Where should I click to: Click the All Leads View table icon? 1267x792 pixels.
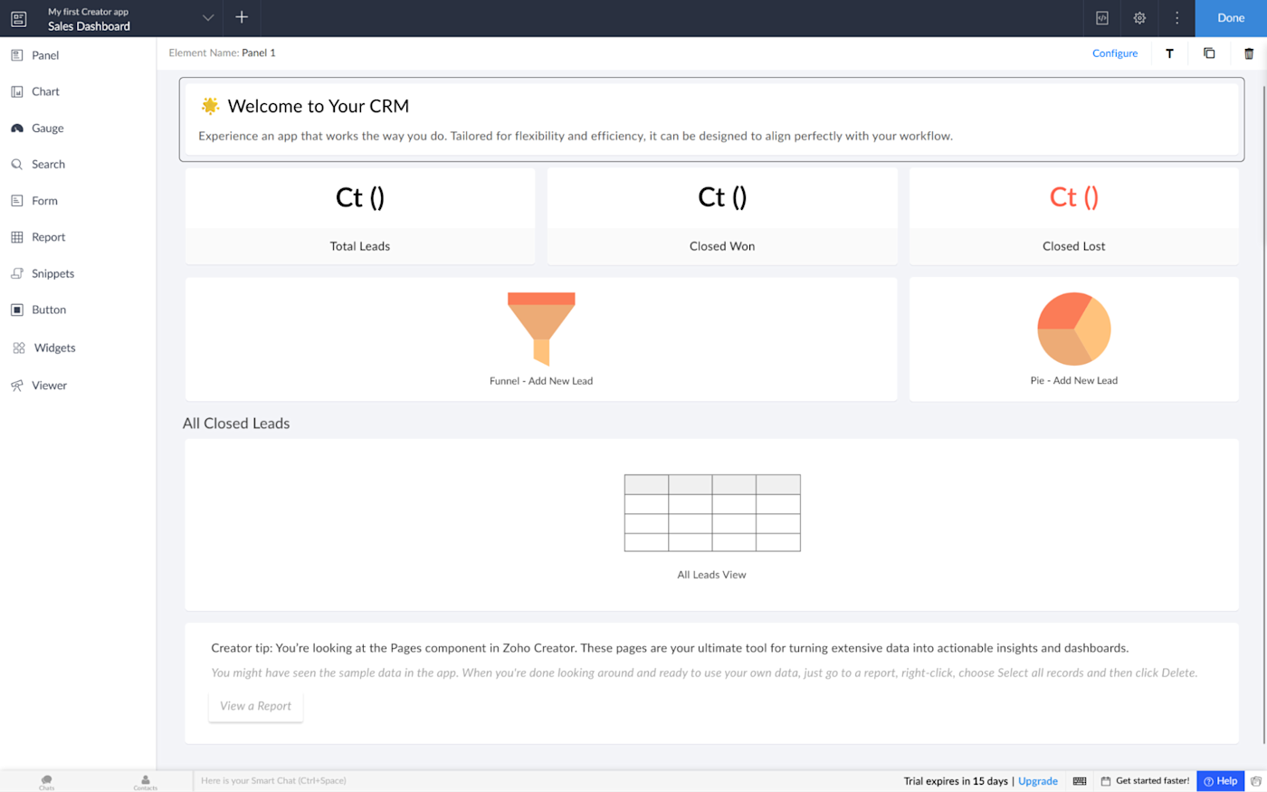pyautogui.click(x=712, y=513)
